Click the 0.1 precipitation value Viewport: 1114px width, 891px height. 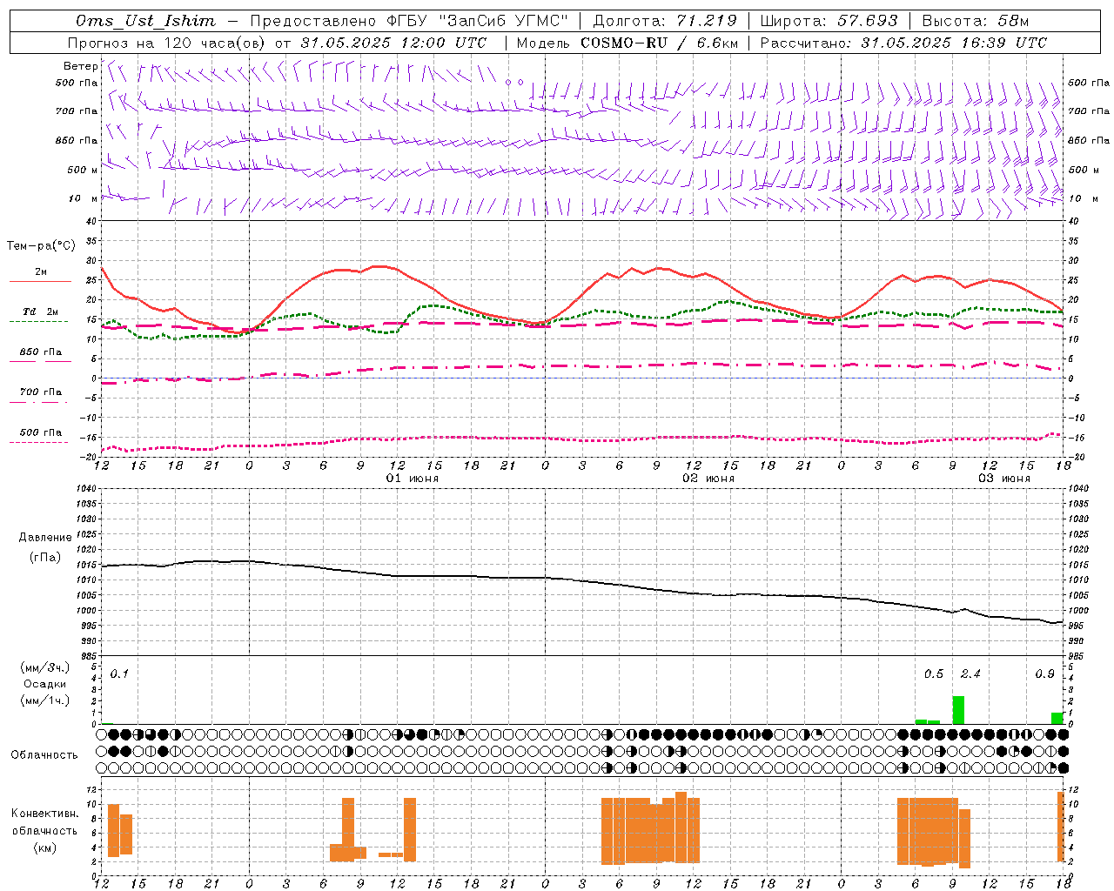[x=119, y=673]
